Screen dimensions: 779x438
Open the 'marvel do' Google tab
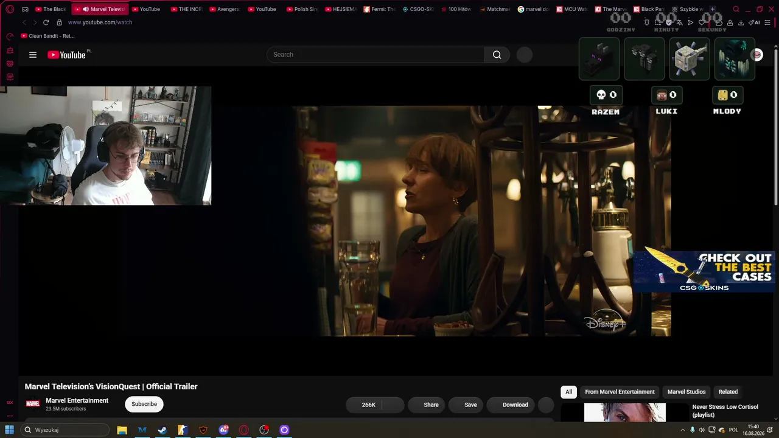tap(534, 9)
